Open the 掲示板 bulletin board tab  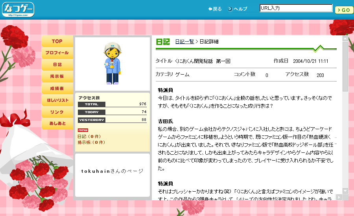[57, 76]
